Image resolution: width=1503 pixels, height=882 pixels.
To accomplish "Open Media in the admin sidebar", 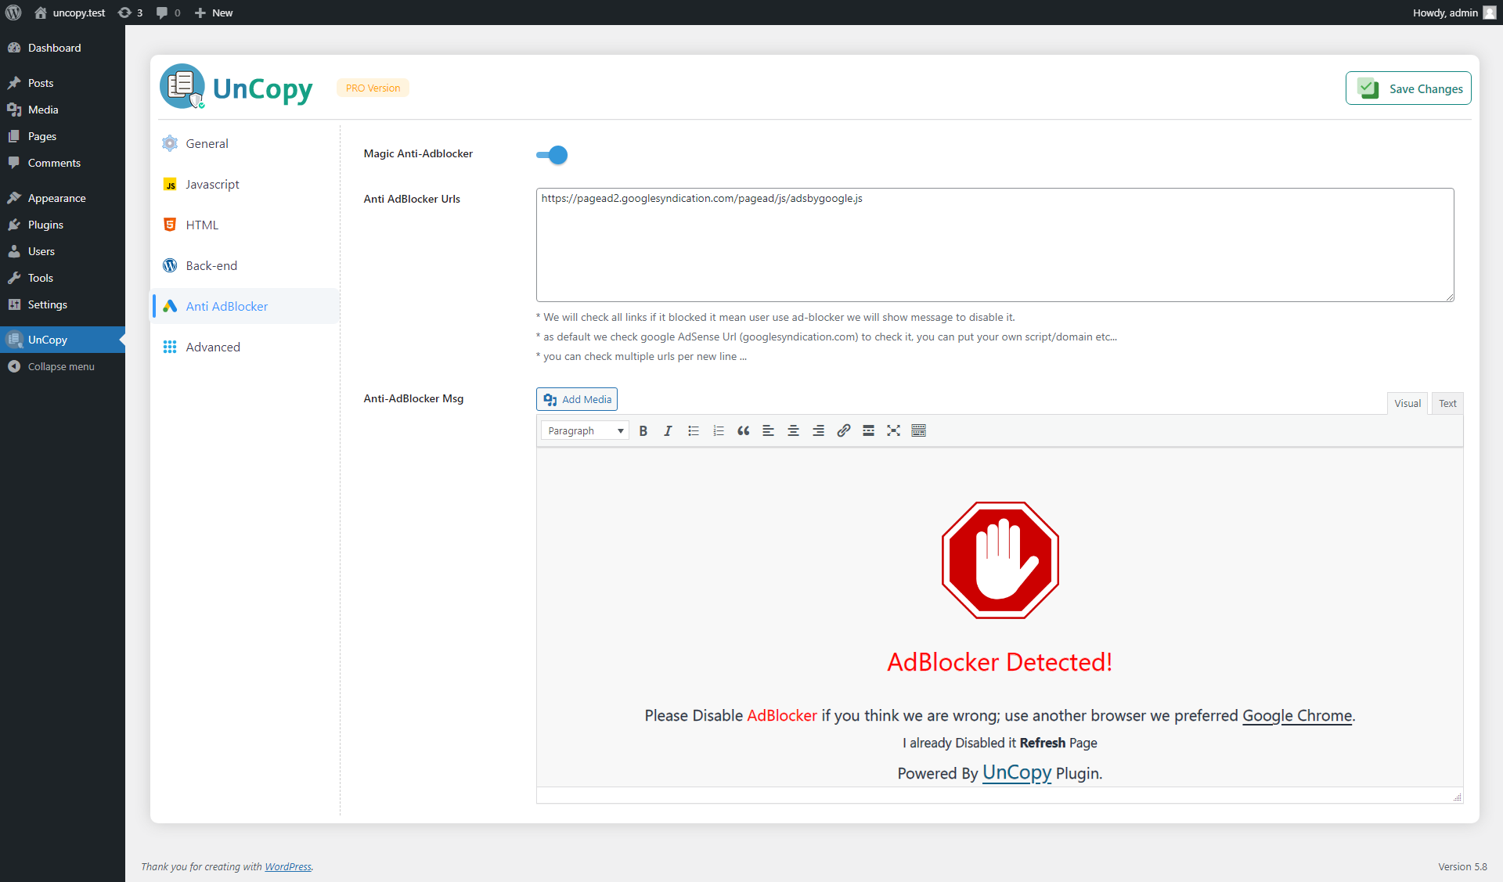I will (63, 110).
